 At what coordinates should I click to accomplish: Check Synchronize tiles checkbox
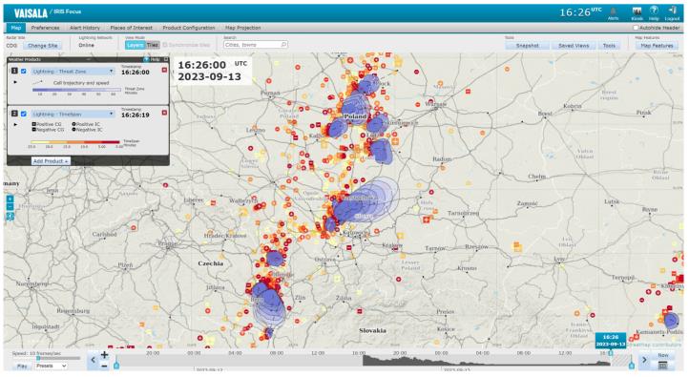coord(165,45)
